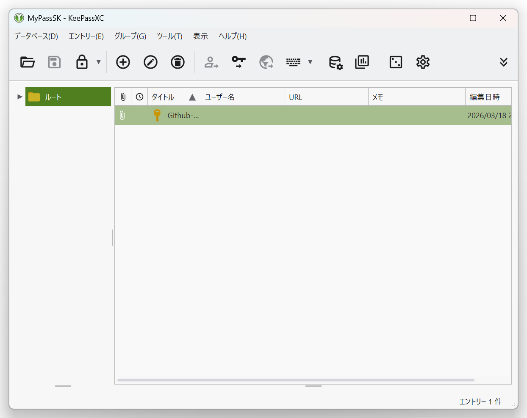
Task: Open database settings cylinder-gear icon
Action: pyautogui.click(x=336, y=62)
